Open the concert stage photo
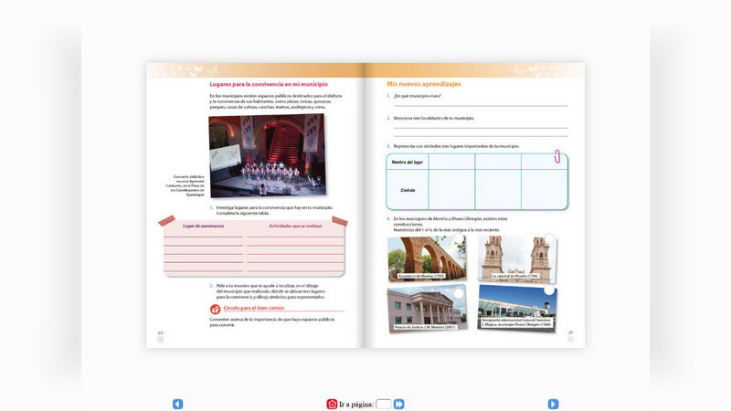The height and width of the screenshot is (411, 731). pyautogui.click(x=267, y=155)
